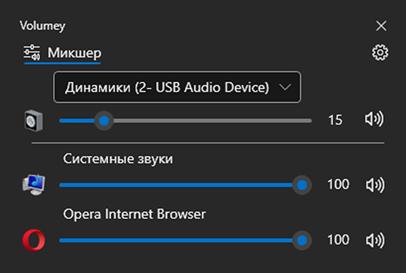406x273 pixels.
Task: Click the chevron arrow of the device selector
Action: coord(285,87)
